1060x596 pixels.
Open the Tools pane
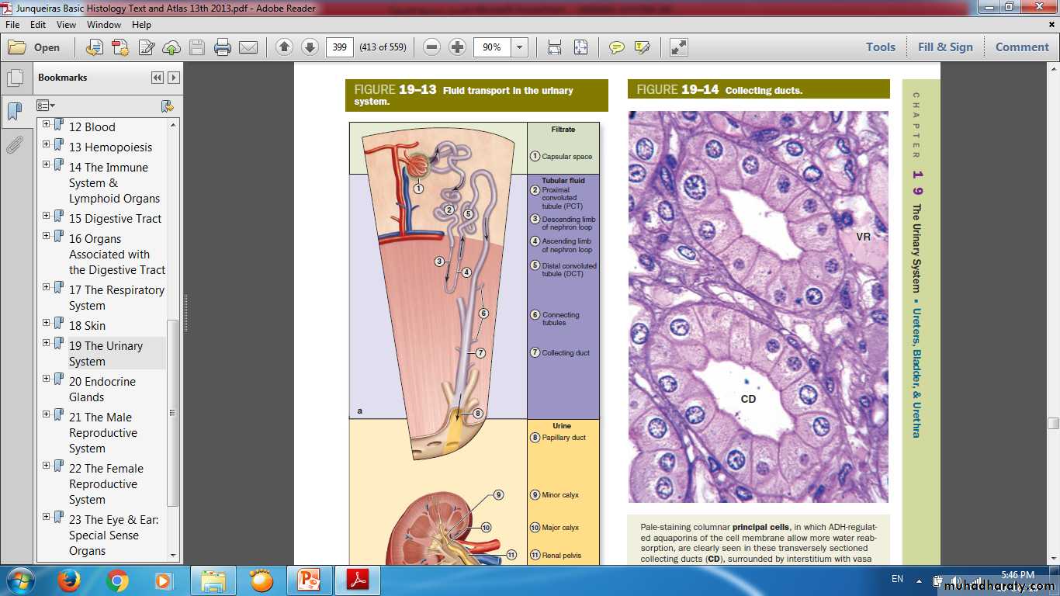pos(880,47)
